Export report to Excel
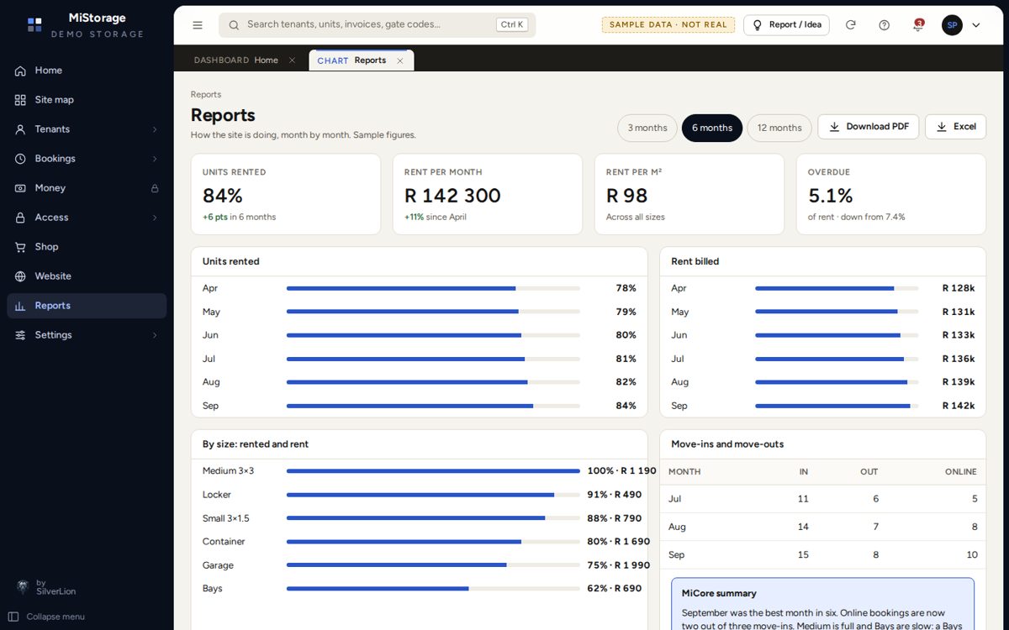The image size is (1009, 630). click(956, 127)
